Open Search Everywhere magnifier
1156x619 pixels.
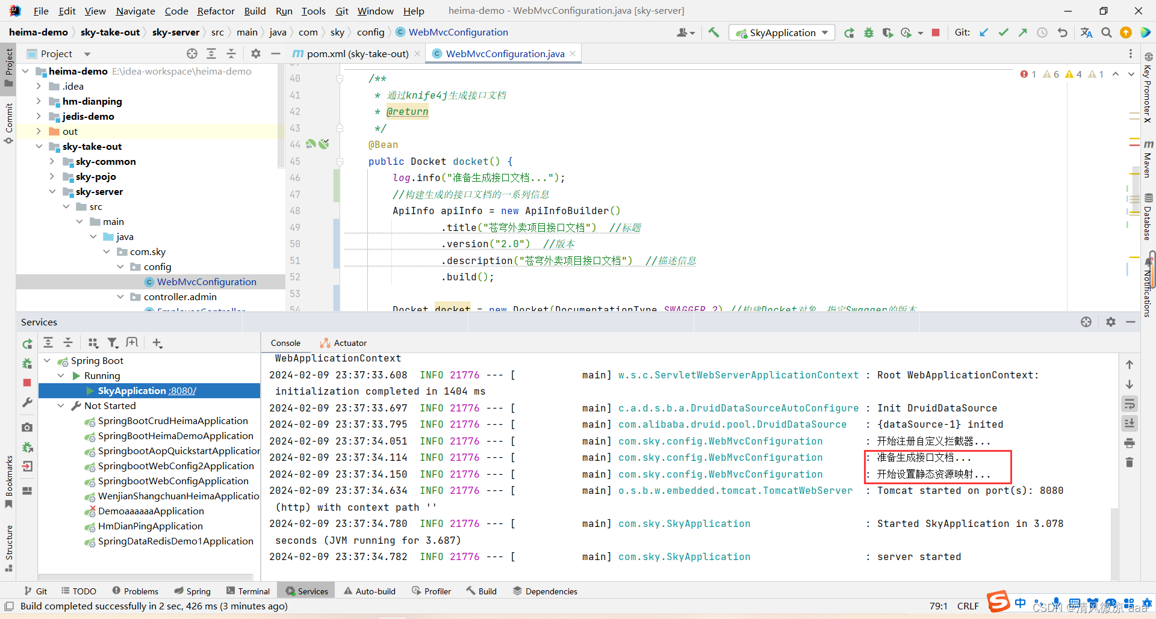(x=1106, y=32)
